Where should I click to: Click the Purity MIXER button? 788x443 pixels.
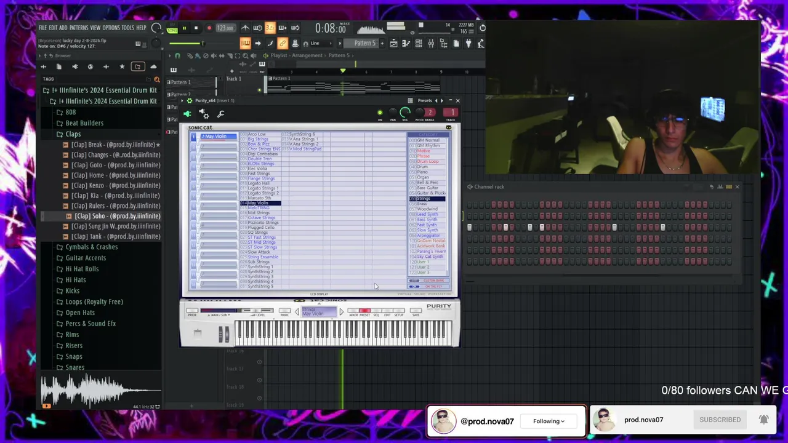click(x=353, y=311)
